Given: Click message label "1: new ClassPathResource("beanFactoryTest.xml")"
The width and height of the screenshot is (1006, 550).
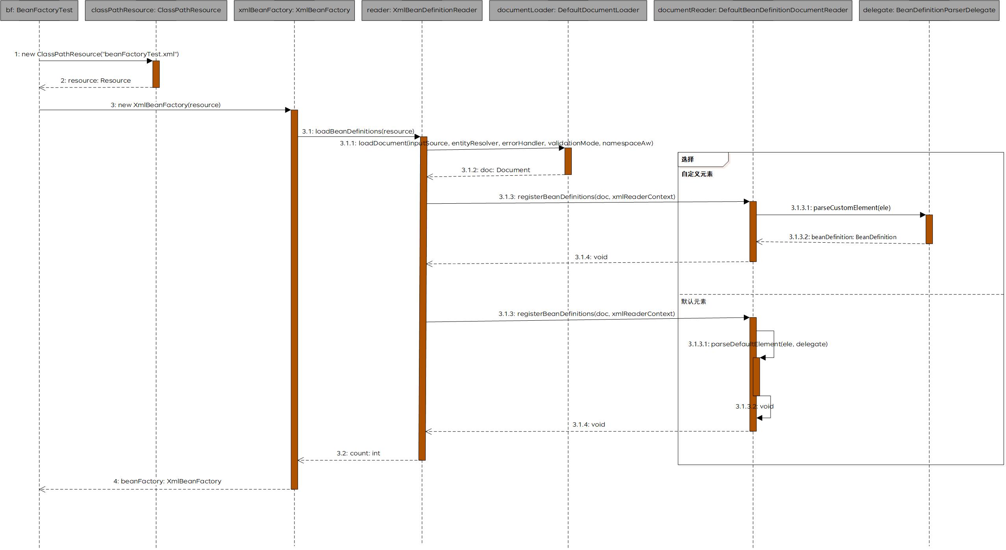Looking at the screenshot, I should [96, 54].
